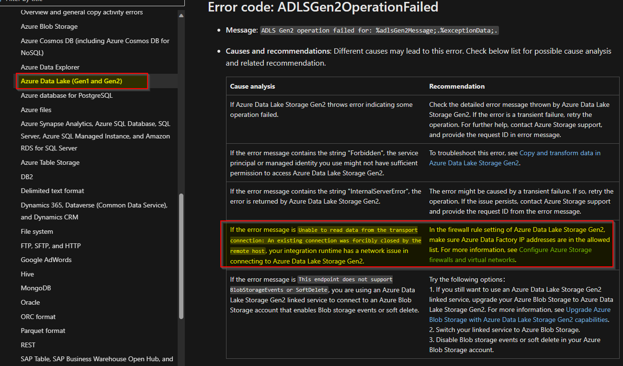This screenshot has width=623, height=366.
Task: Open Azure Cosmos DB for NoSQL article
Action: click(95, 47)
